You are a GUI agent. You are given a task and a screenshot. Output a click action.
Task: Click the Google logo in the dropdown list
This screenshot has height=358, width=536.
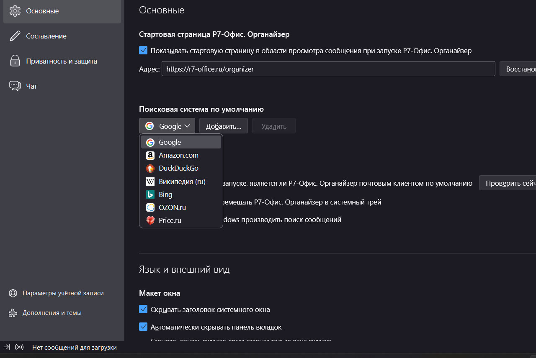point(150,142)
